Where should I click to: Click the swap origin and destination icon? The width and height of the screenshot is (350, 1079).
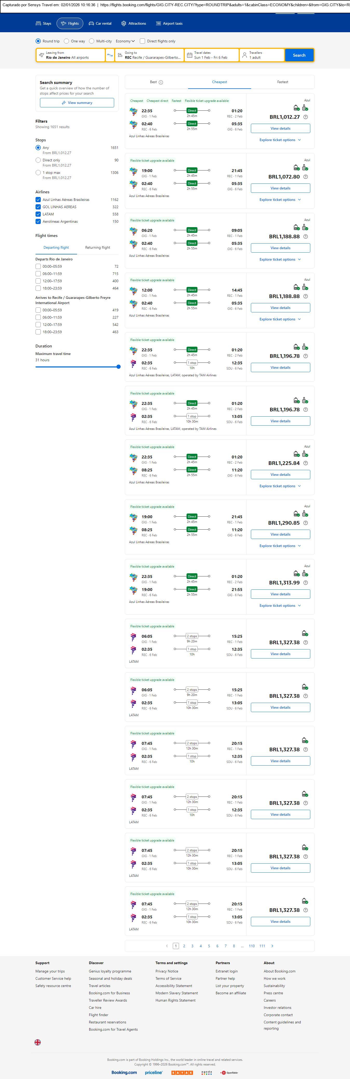(110, 55)
